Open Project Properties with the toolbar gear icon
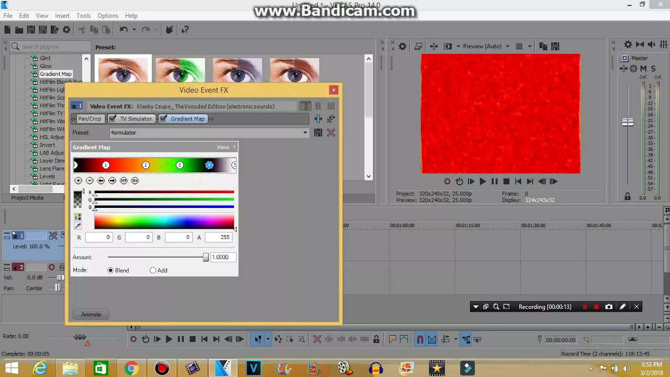 click(66, 30)
